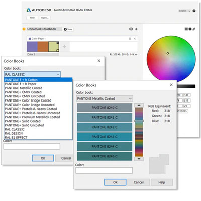Click the Autodesk logo in the editor header
Screen dimensions: 201x201
29,10
